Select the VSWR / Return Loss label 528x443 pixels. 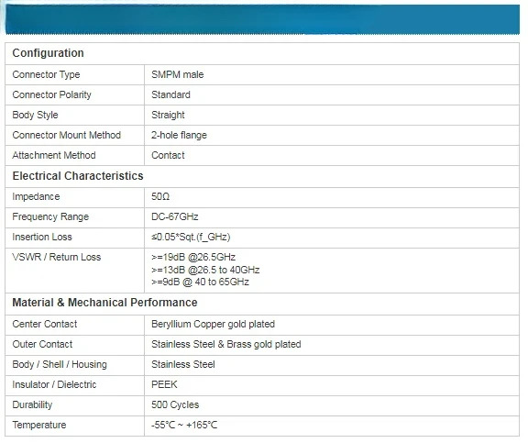(x=57, y=257)
